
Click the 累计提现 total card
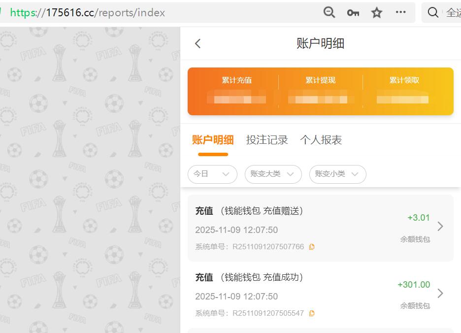click(320, 91)
